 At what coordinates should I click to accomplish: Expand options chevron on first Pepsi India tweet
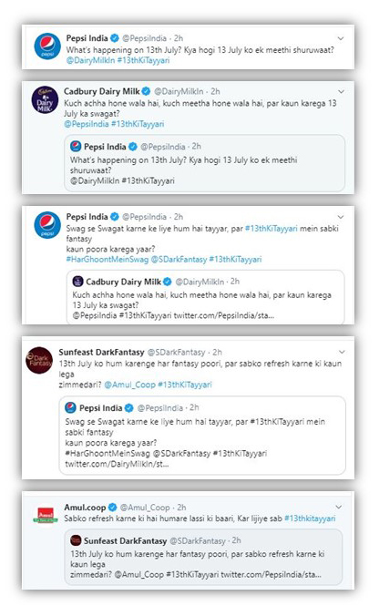pyautogui.click(x=341, y=38)
